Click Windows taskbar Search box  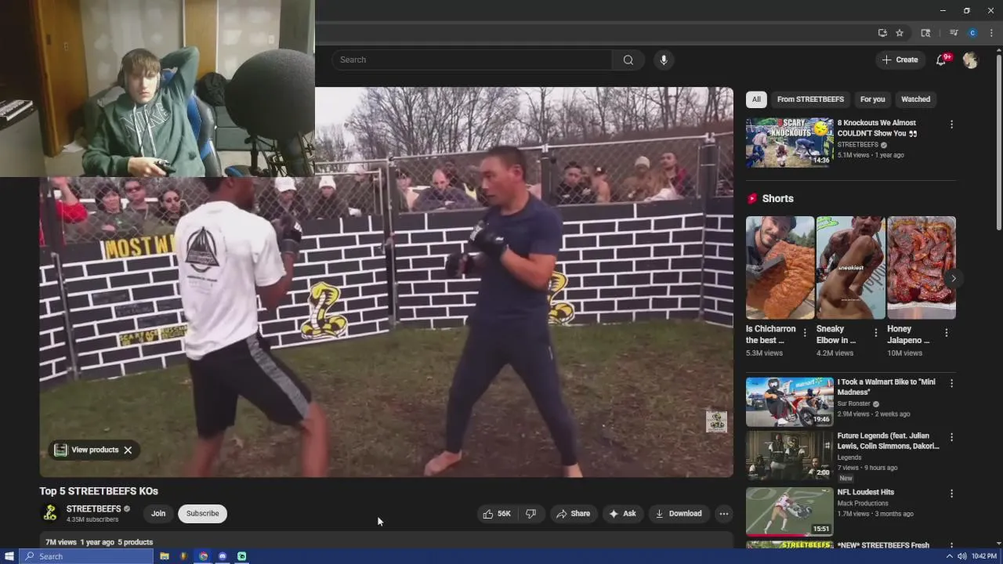click(86, 556)
